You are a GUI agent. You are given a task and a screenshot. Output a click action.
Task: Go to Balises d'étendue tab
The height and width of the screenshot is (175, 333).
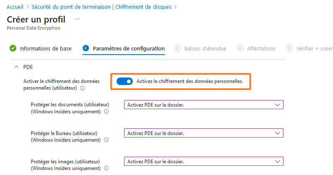[205, 49]
